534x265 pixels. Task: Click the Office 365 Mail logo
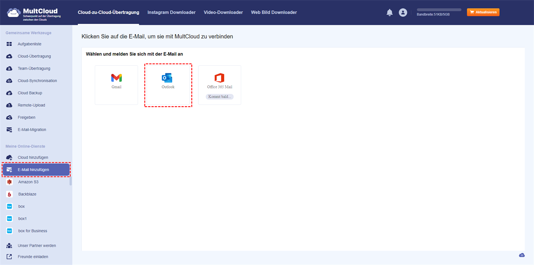point(219,78)
